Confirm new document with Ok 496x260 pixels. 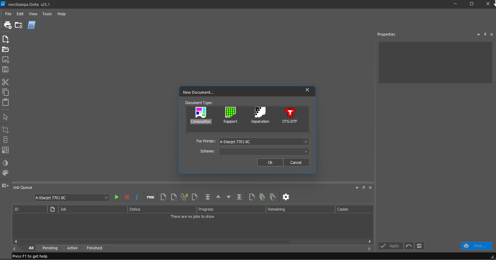point(270,162)
